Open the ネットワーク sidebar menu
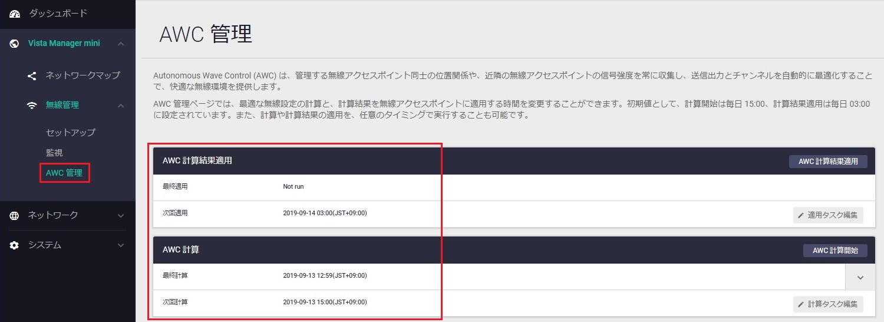 point(53,215)
